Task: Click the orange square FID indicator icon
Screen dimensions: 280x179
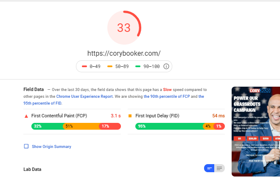Action: click(x=130, y=116)
